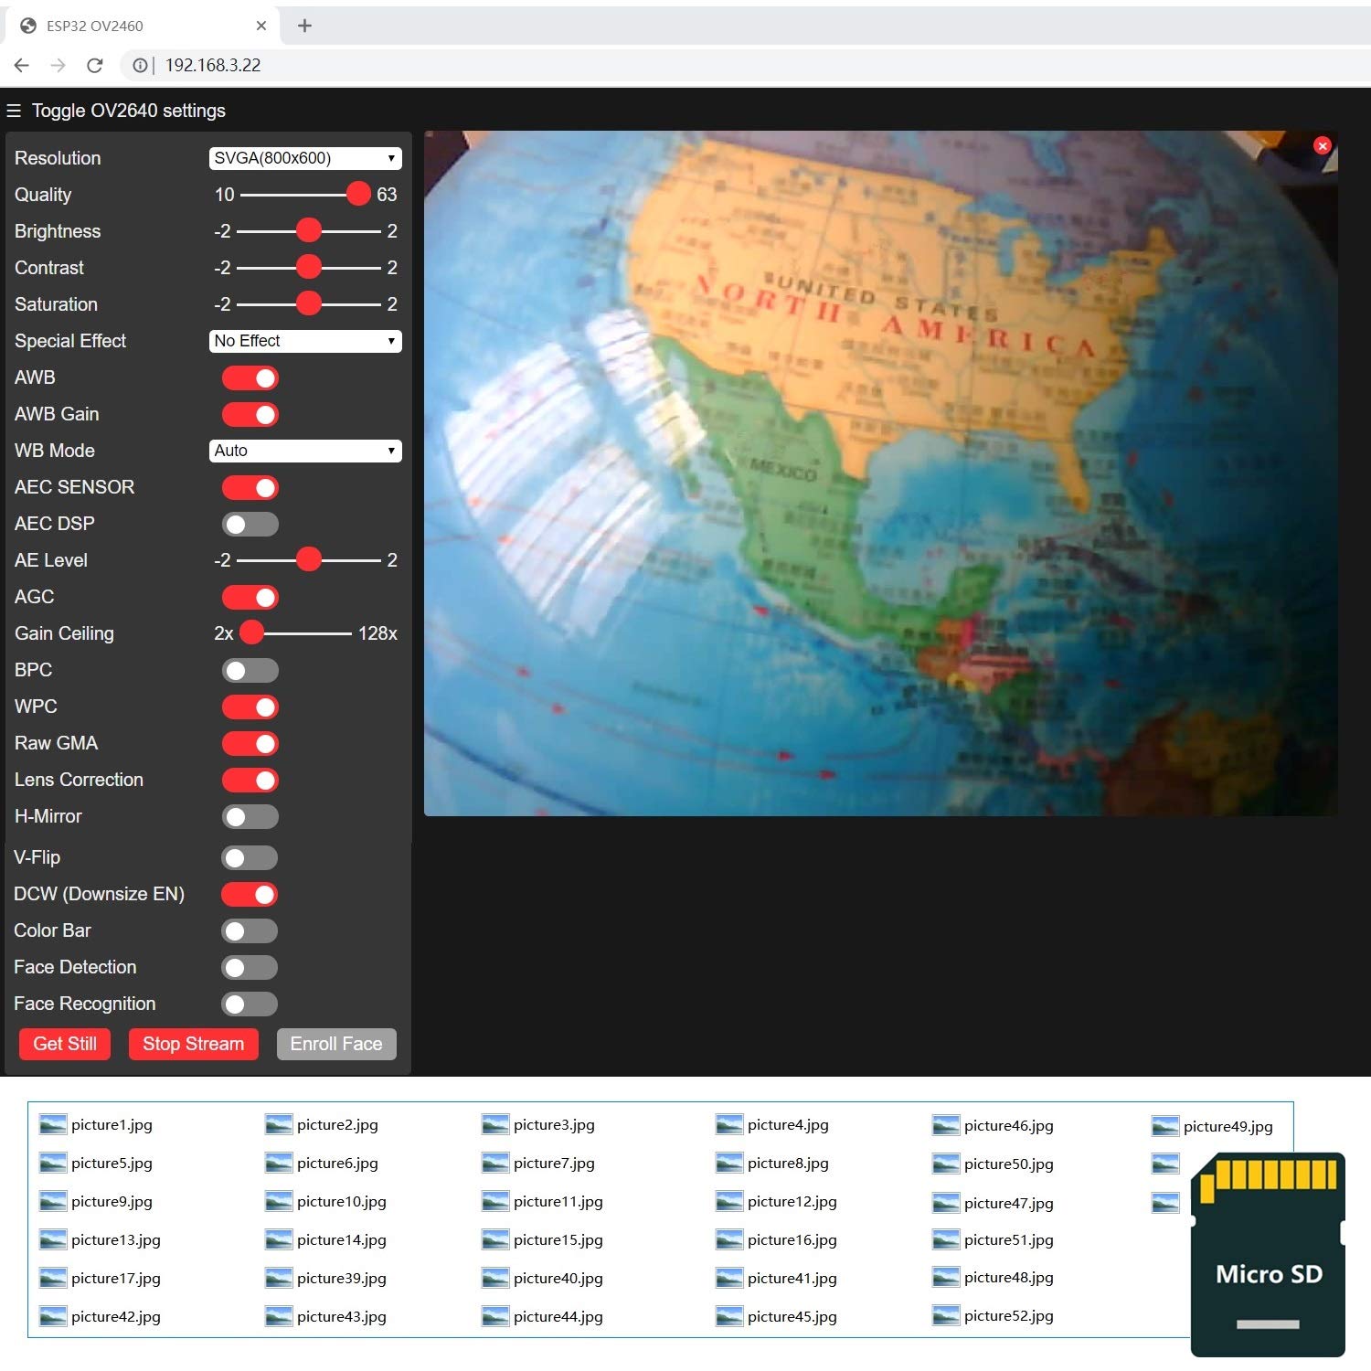
Task: Disable the AWB toggle
Action: 250,377
